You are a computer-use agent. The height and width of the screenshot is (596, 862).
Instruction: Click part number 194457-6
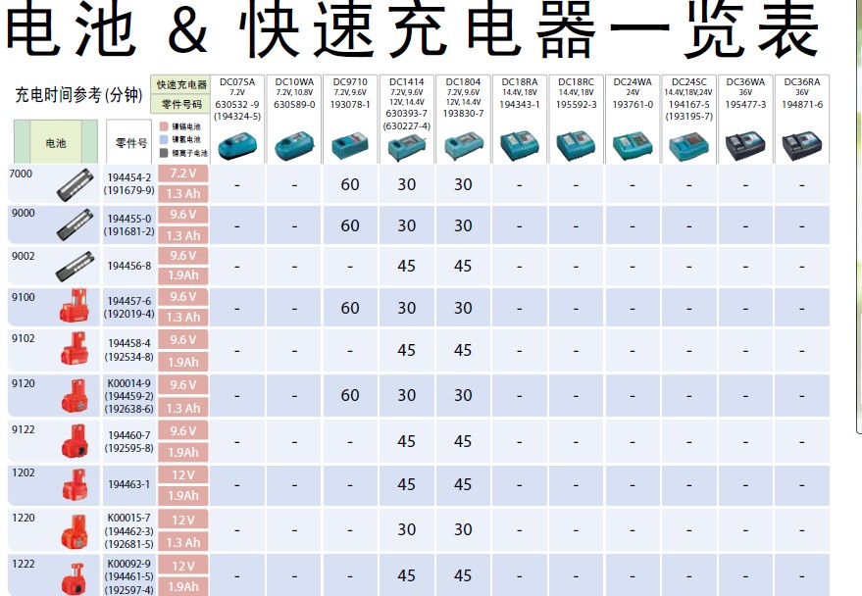click(x=129, y=301)
